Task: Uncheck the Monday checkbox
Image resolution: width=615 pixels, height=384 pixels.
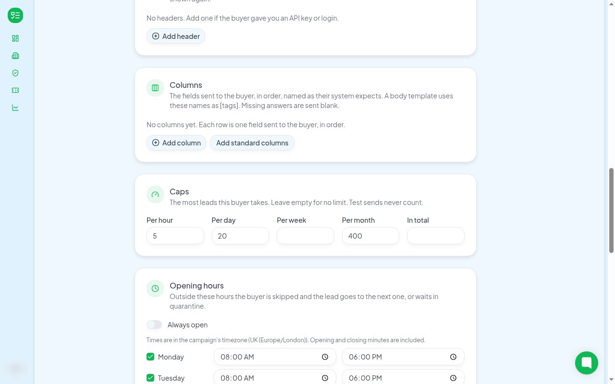Action: 150,357
